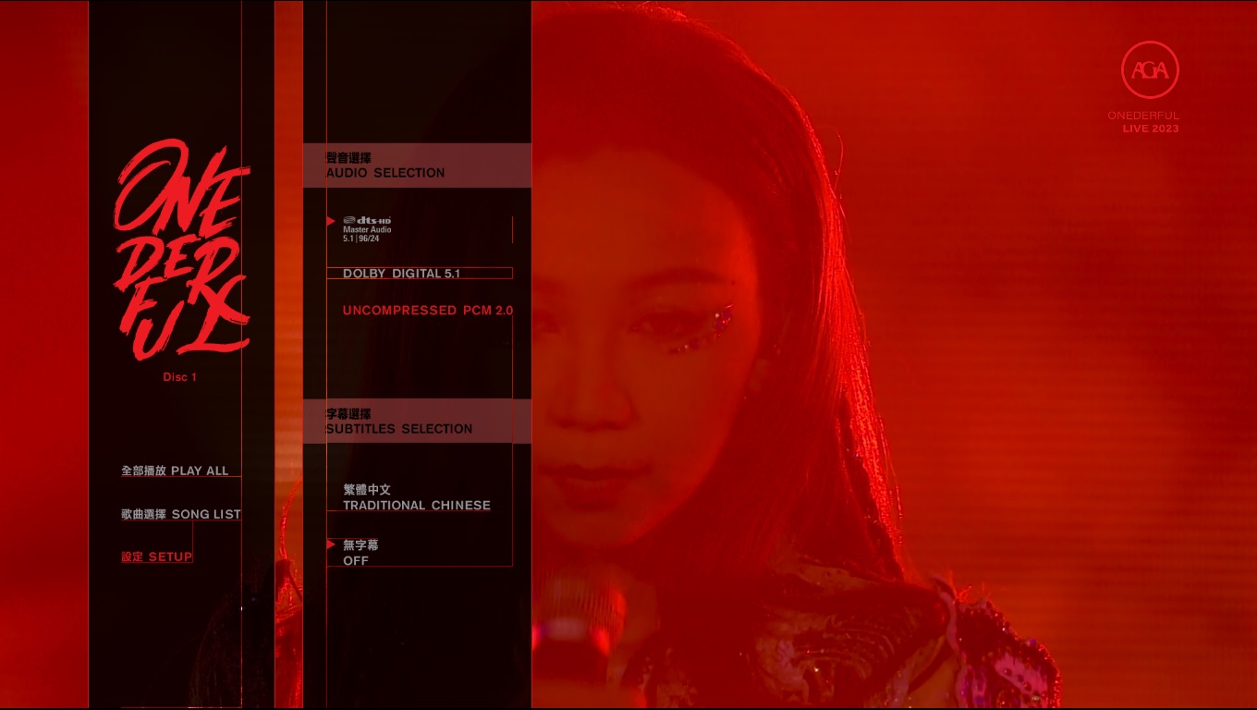Open the SETUP menu item

click(157, 557)
